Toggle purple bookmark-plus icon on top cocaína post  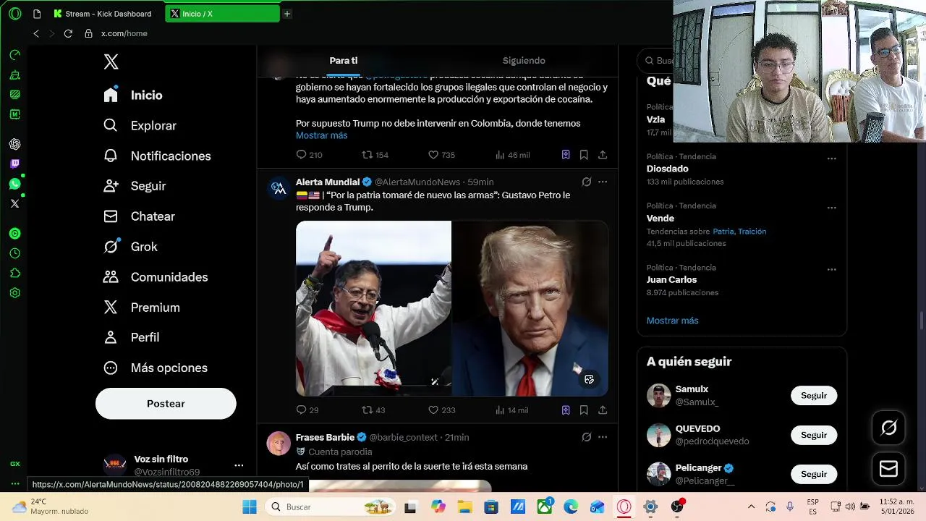[566, 155]
